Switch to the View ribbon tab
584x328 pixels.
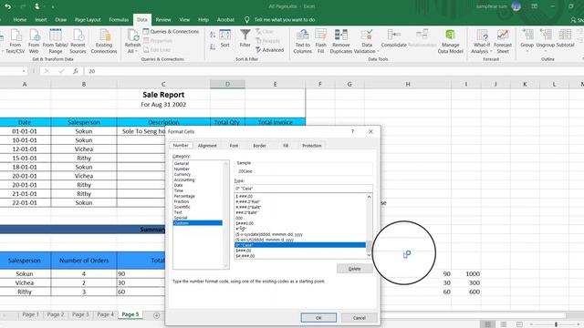click(x=184, y=20)
